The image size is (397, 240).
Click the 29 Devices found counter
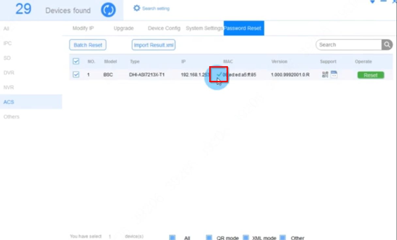53,10
